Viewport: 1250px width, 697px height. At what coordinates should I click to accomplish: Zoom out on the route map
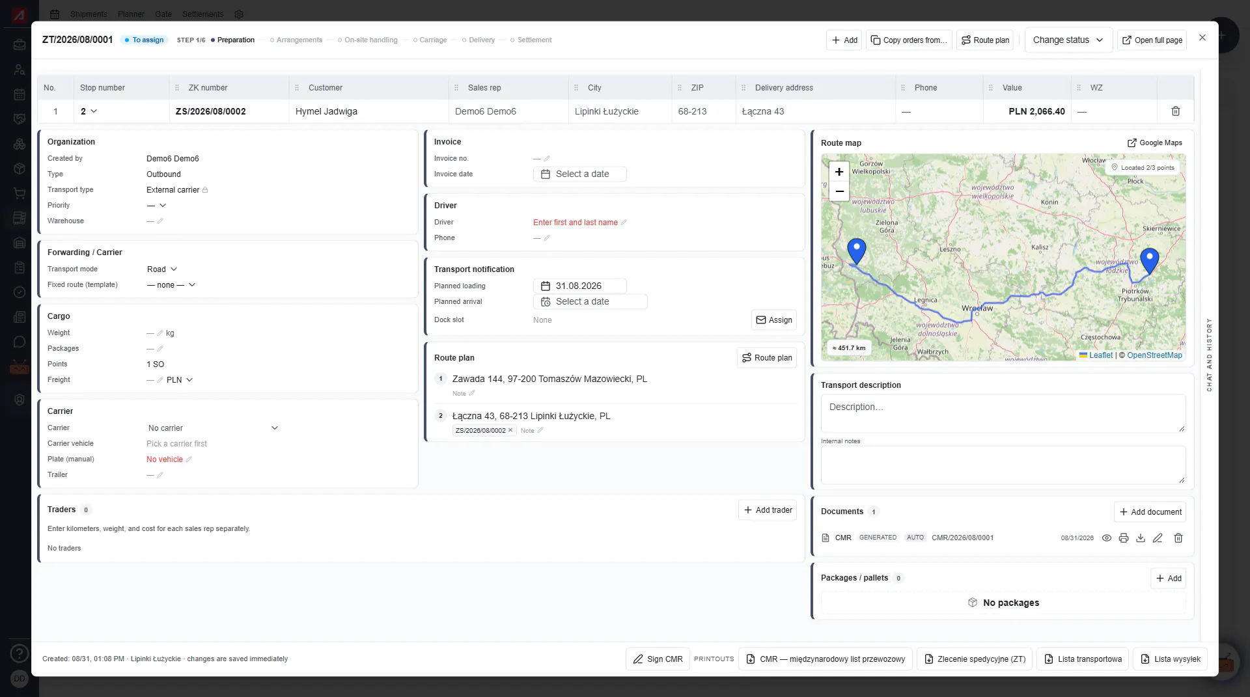[839, 191]
